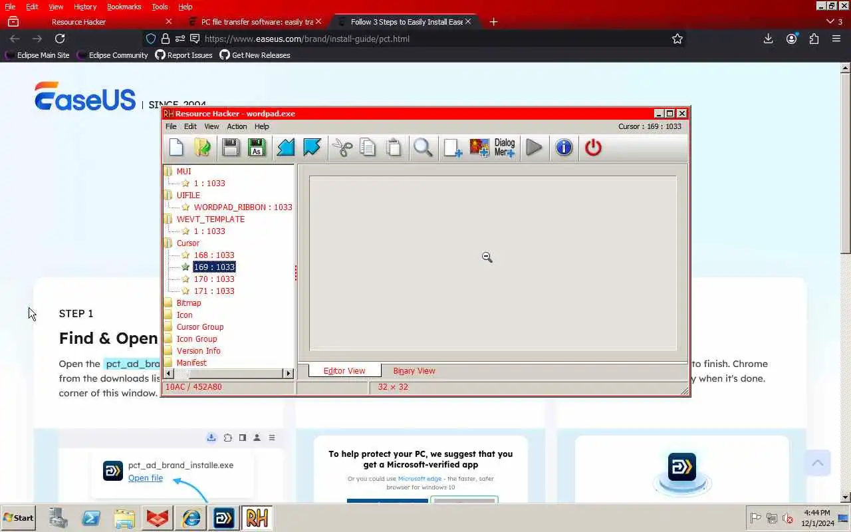Open Find with the magnifying glass icon
This screenshot has width=851, height=532.
[x=424, y=148]
